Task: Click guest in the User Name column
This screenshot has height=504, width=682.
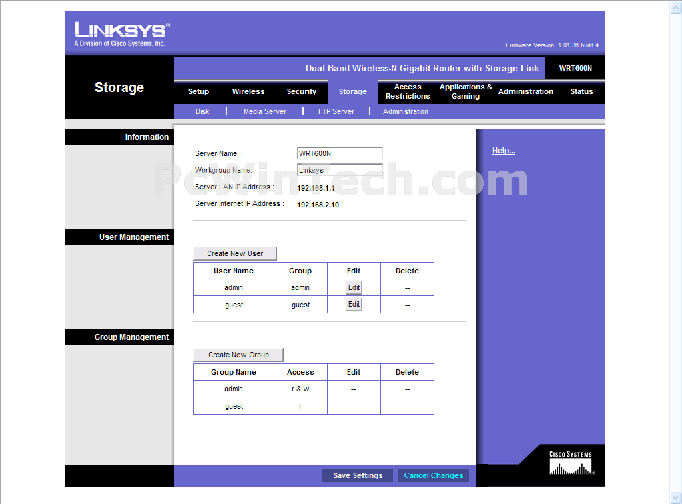Action: (x=234, y=305)
